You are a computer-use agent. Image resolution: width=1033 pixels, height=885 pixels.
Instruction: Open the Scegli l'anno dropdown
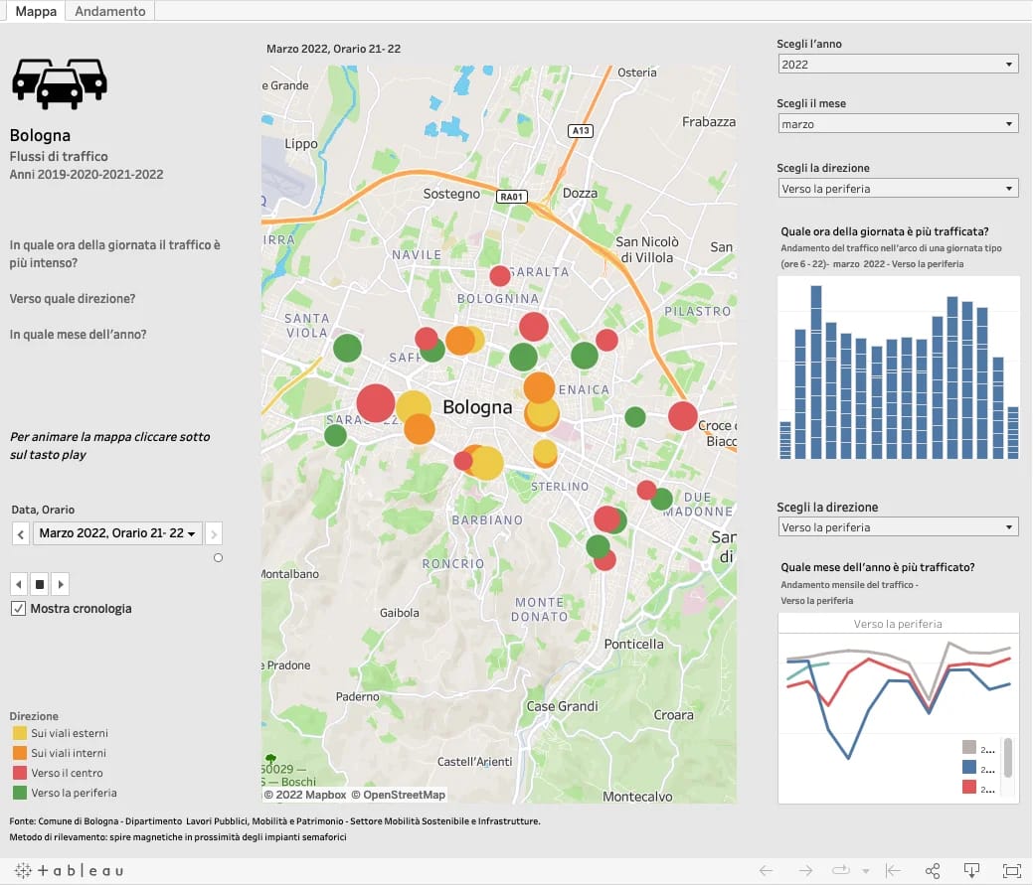[898, 65]
